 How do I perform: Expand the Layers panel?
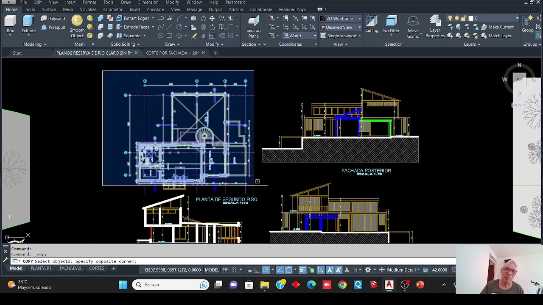pos(472,44)
